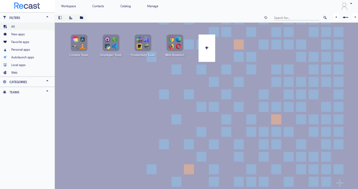Open the Developer Team app group
Image resolution: width=358 pixels, height=189 pixels.
[111, 46]
